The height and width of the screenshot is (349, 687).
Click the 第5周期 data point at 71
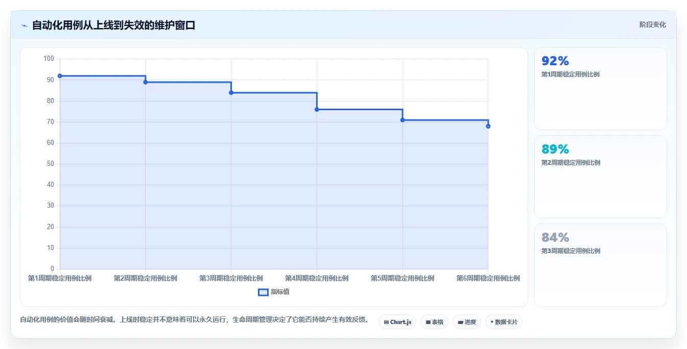click(x=402, y=120)
